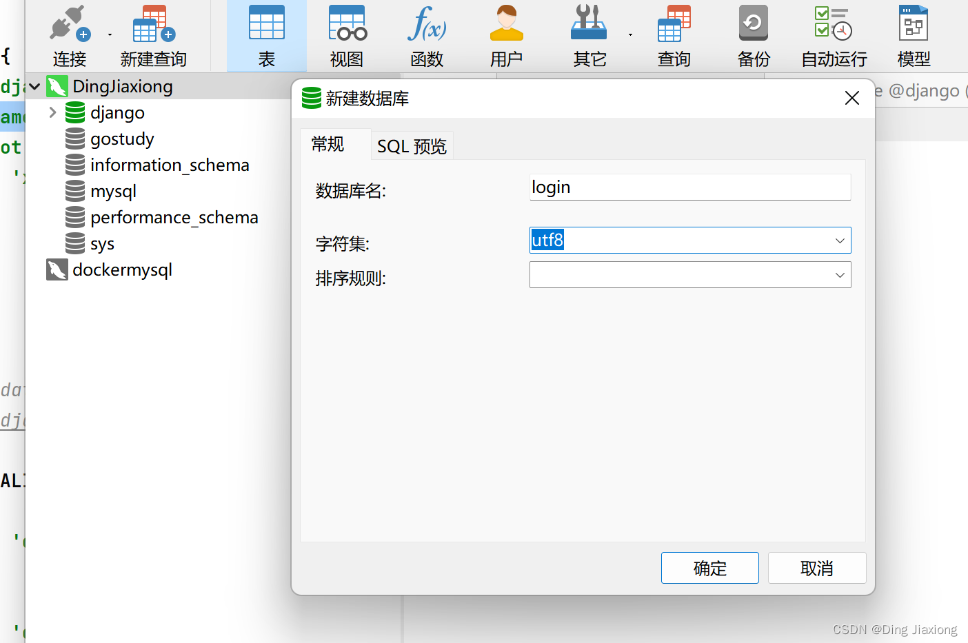This screenshot has height=643, width=968.
Task: Select the mysql database in tree
Action: [x=113, y=192]
